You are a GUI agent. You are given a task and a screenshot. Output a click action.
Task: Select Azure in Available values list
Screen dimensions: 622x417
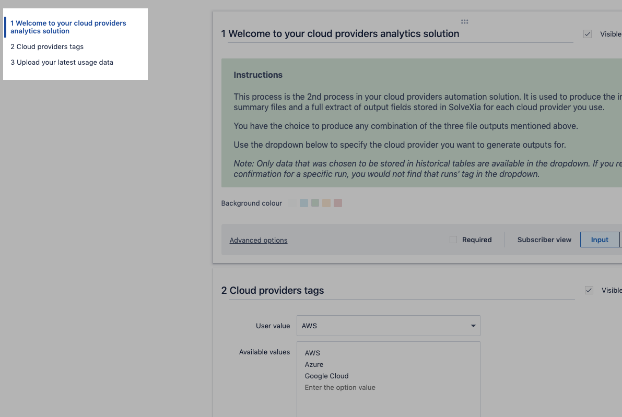314,364
